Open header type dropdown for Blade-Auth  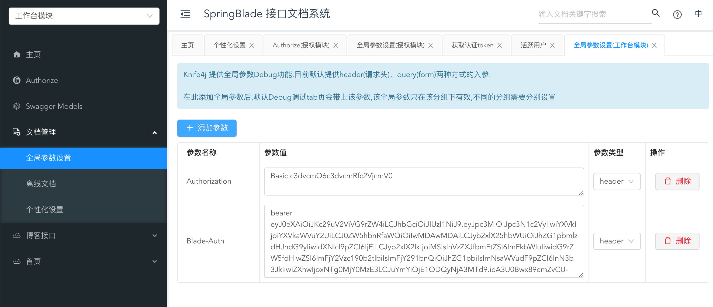(x=617, y=241)
